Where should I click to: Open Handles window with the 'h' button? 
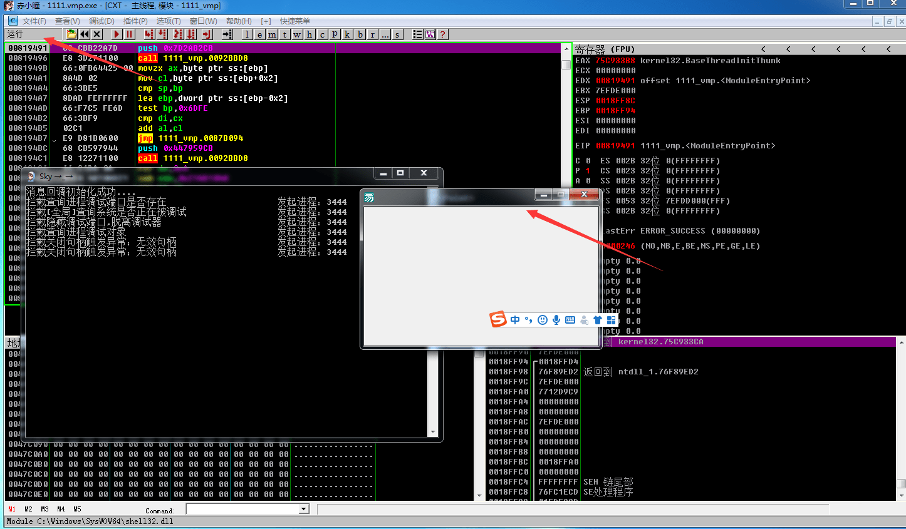click(x=310, y=34)
